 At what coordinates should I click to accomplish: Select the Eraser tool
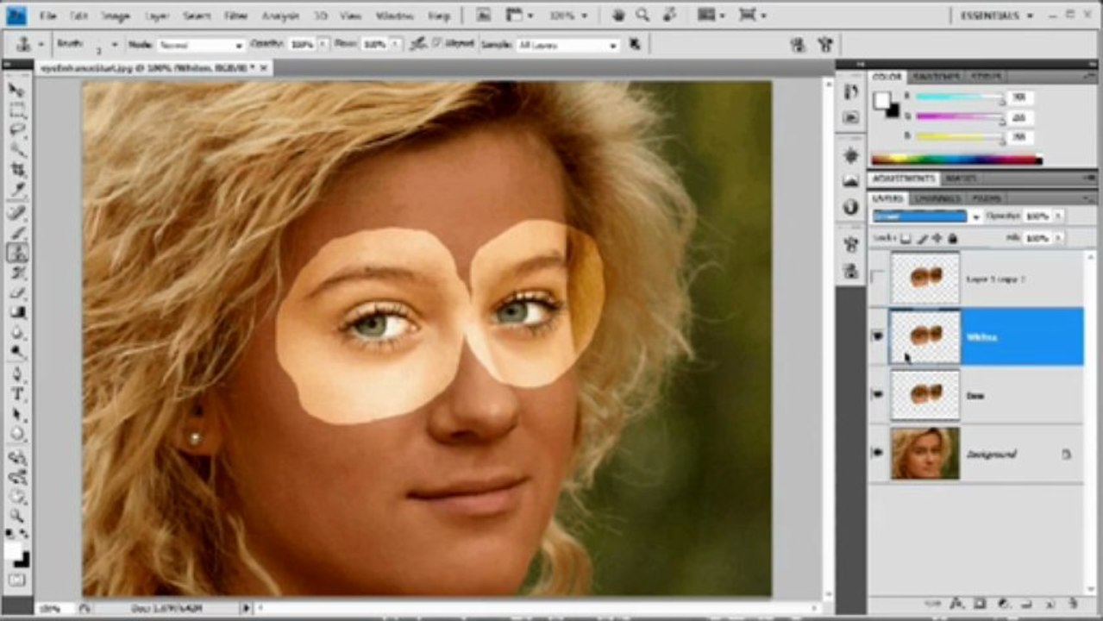(x=17, y=293)
